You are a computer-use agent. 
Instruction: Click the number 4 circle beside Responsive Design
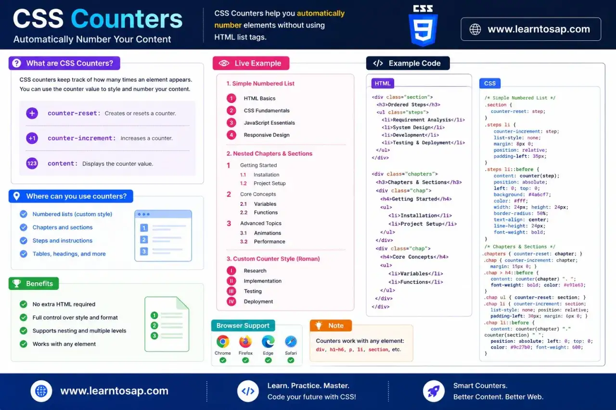pyautogui.click(x=231, y=135)
